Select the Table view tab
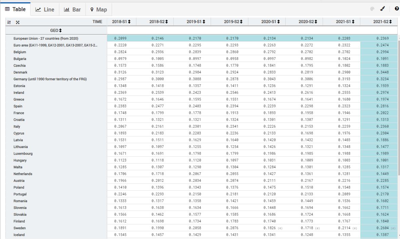The image size is (400, 239). (15, 9)
